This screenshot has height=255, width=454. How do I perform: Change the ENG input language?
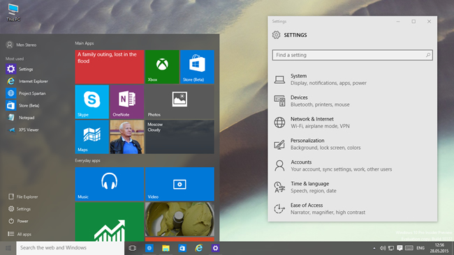(420, 248)
